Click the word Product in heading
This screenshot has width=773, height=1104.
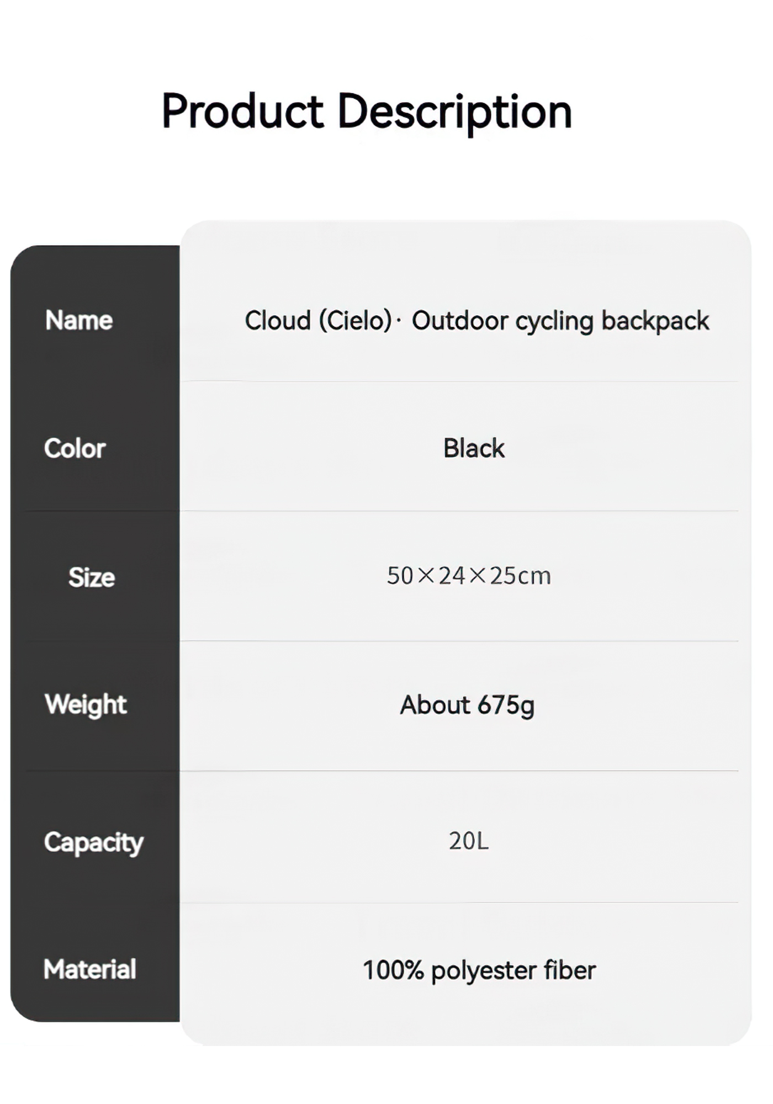(242, 111)
